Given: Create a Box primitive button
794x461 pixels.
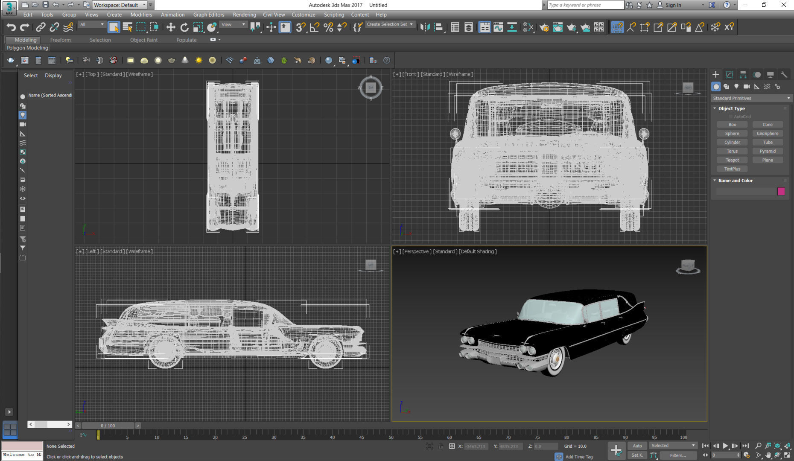Looking at the screenshot, I should coord(732,125).
